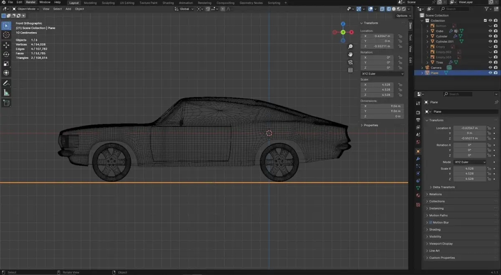Image resolution: width=501 pixels, height=275 pixels.
Task: Click the blue Z axis gizmo
Action: (343, 24)
